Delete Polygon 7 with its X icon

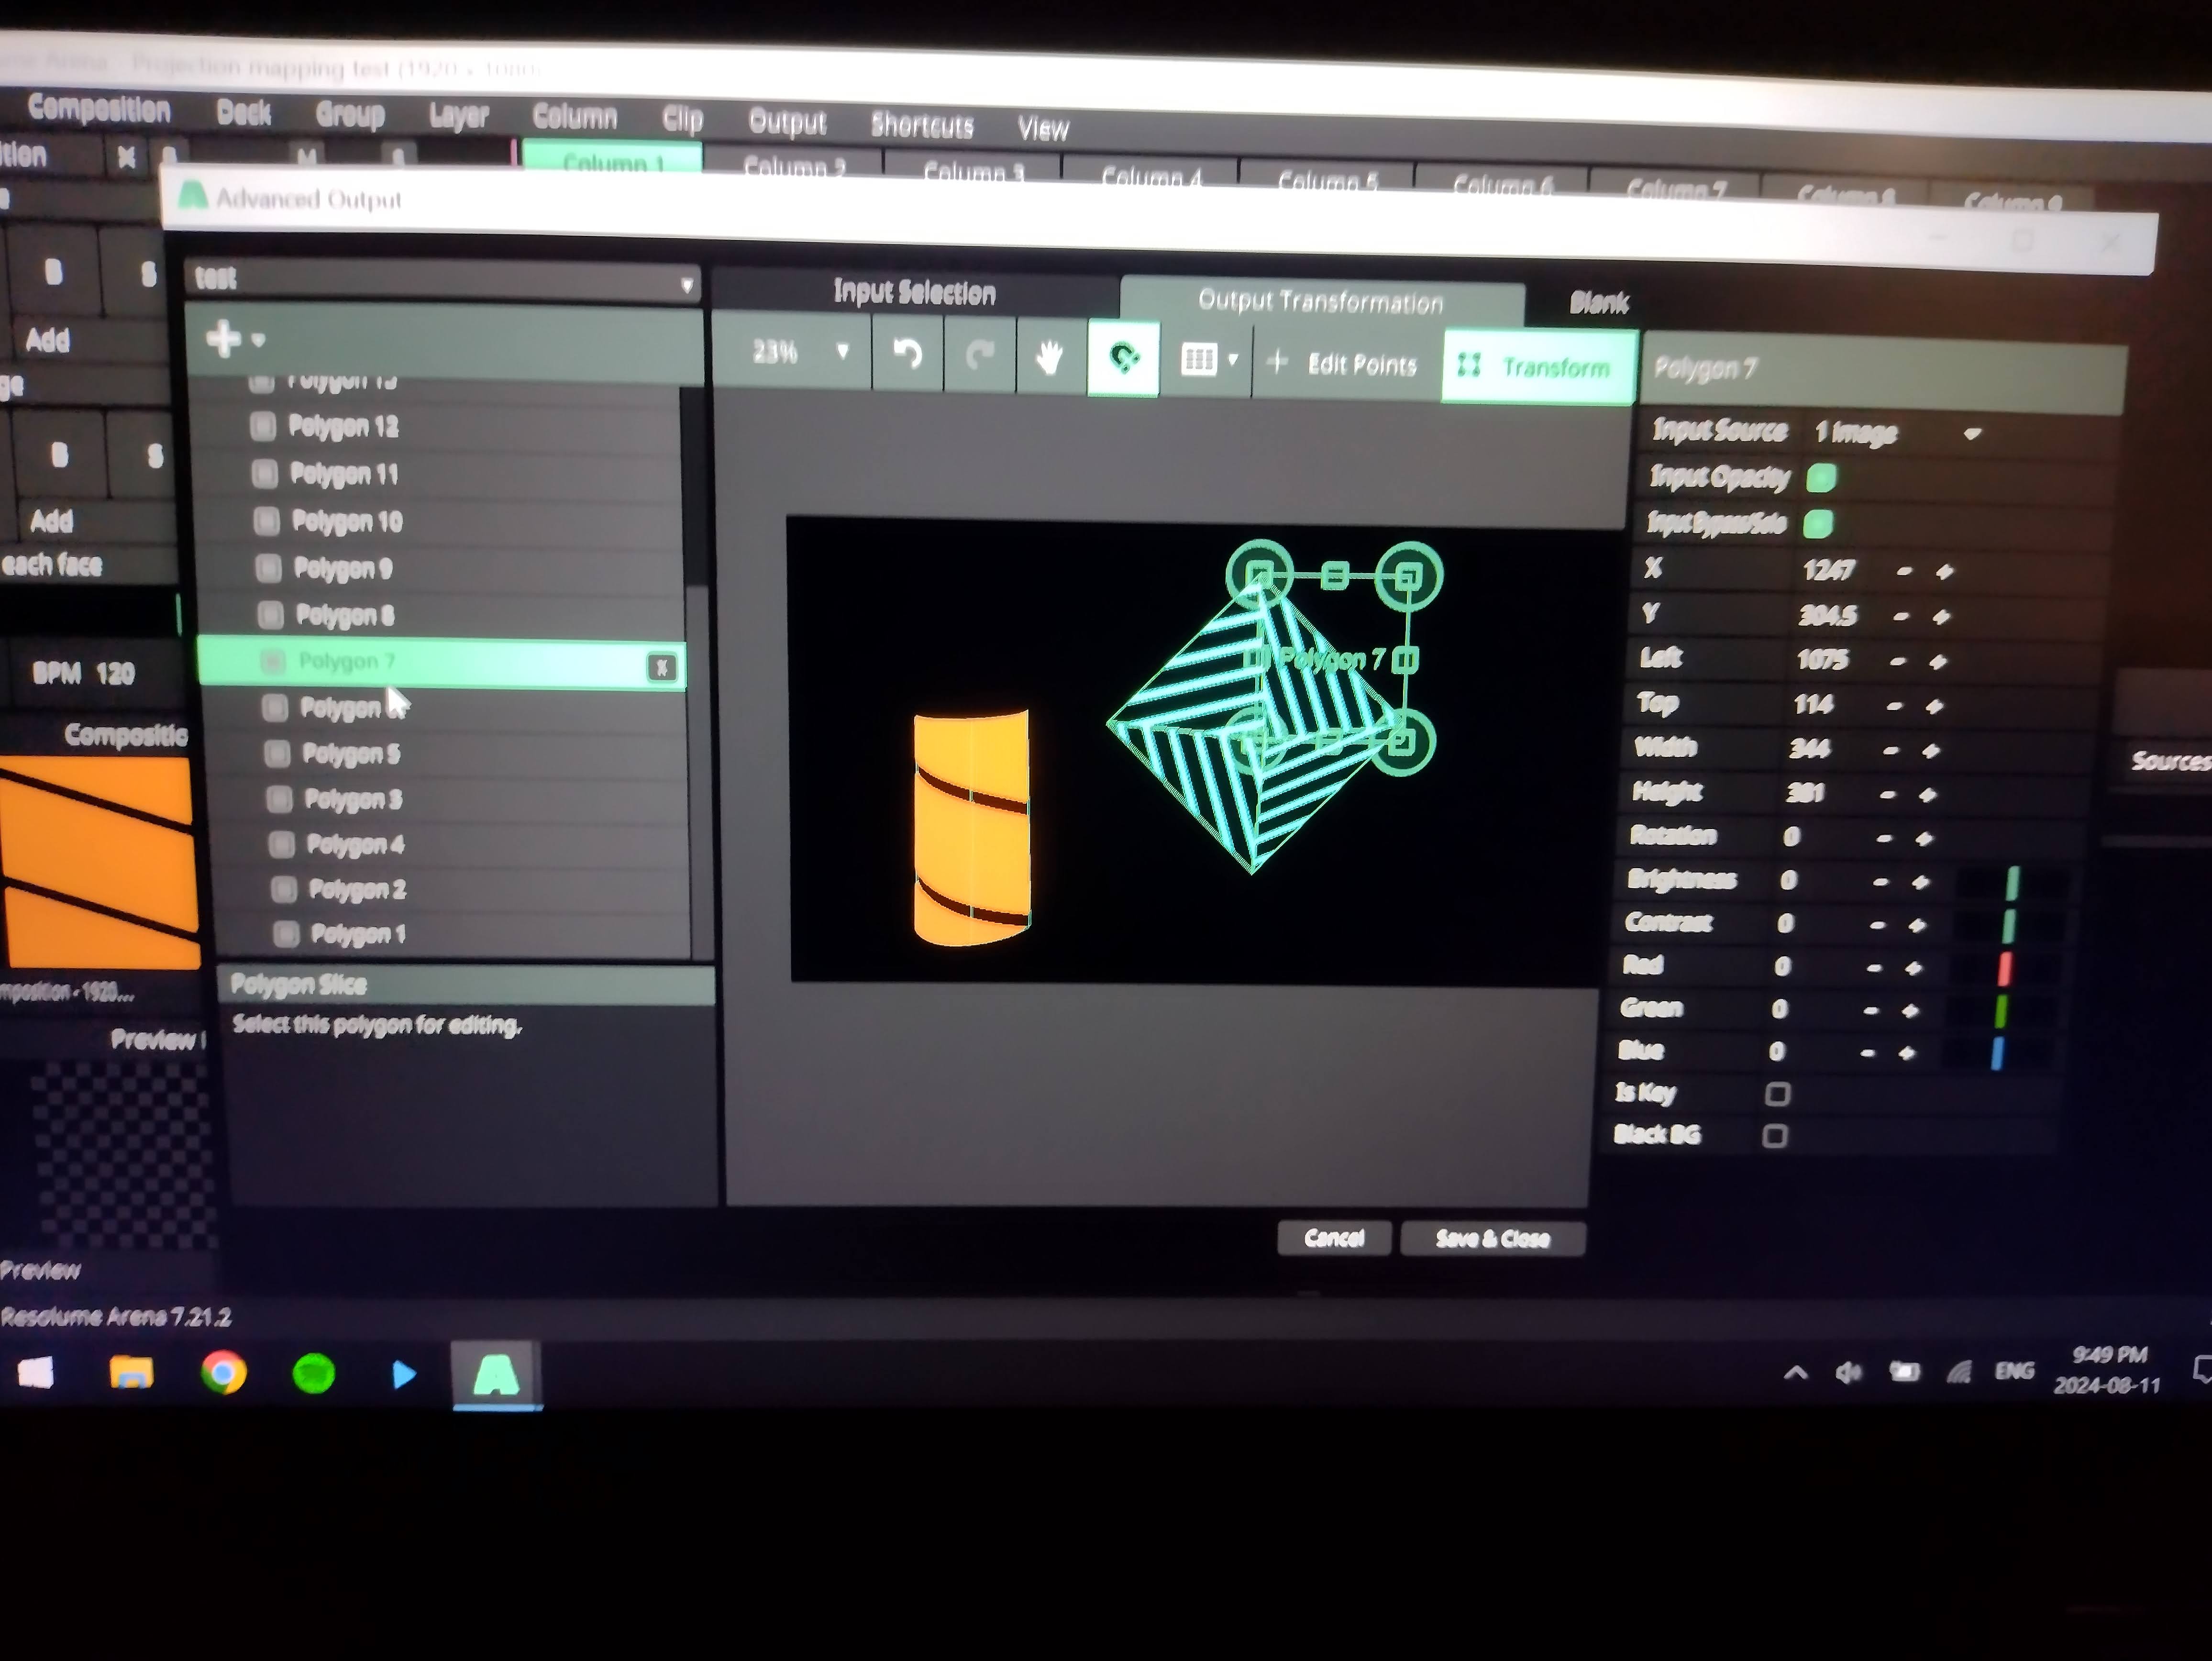click(x=661, y=667)
